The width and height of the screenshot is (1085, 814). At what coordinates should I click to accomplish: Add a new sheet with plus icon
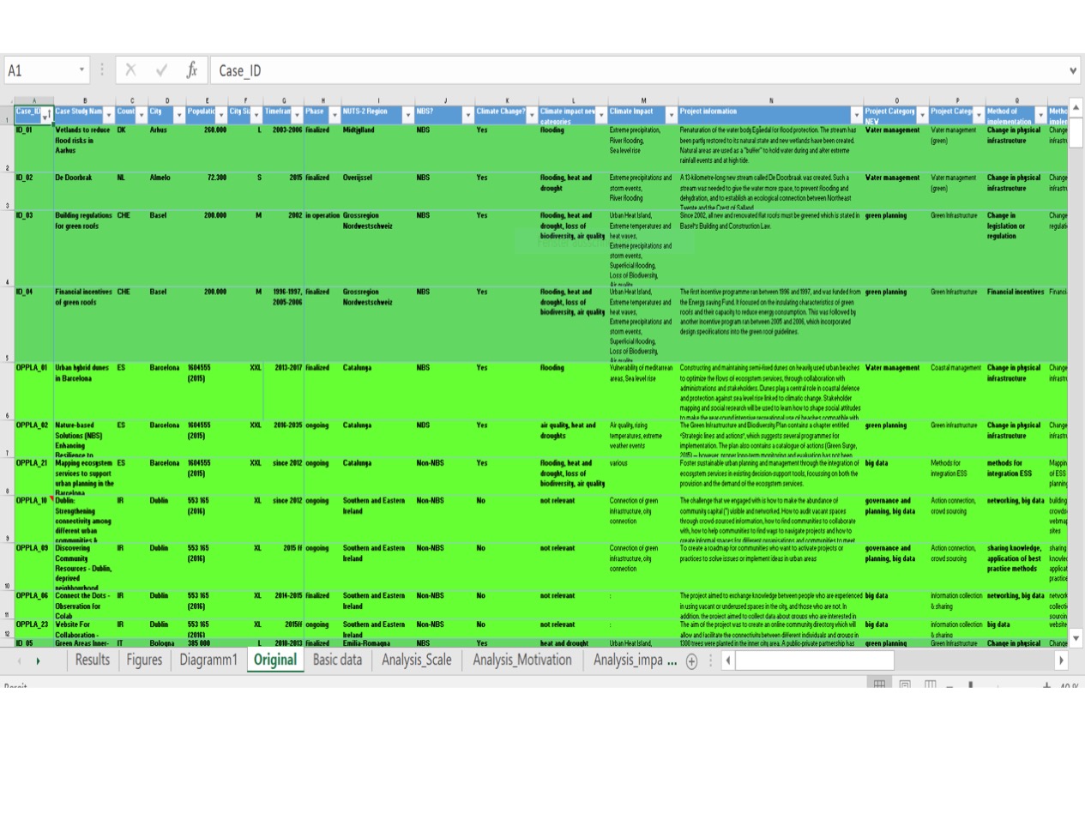tap(691, 661)
